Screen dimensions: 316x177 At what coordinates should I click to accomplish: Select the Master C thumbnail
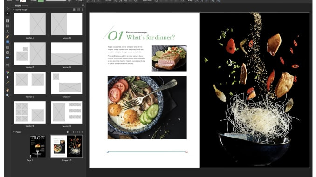click(x=30, y=53)
